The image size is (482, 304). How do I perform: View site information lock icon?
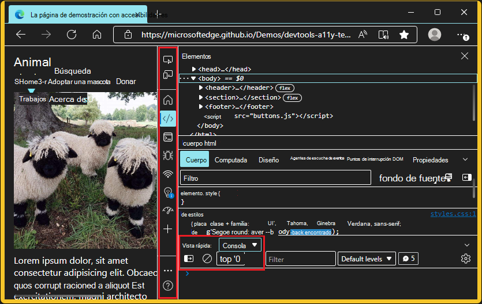coord(128,35)
